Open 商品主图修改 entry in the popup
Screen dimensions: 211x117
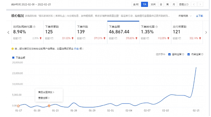pyautogui.click(x=46, y=92)
